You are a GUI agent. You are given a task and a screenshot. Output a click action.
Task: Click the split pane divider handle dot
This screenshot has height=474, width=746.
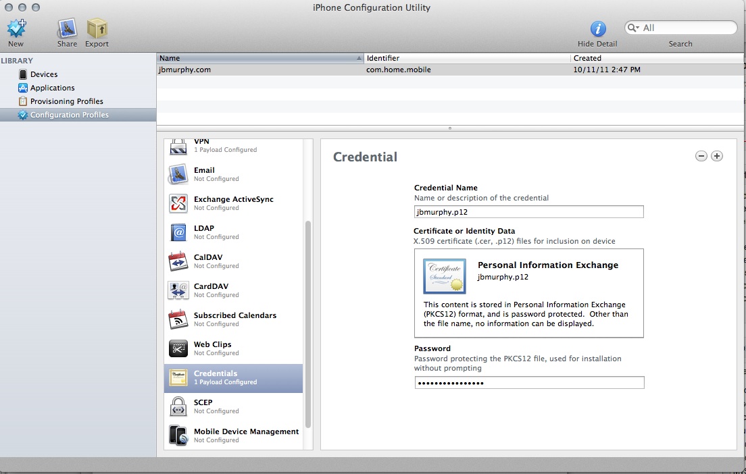pos(450,128)
